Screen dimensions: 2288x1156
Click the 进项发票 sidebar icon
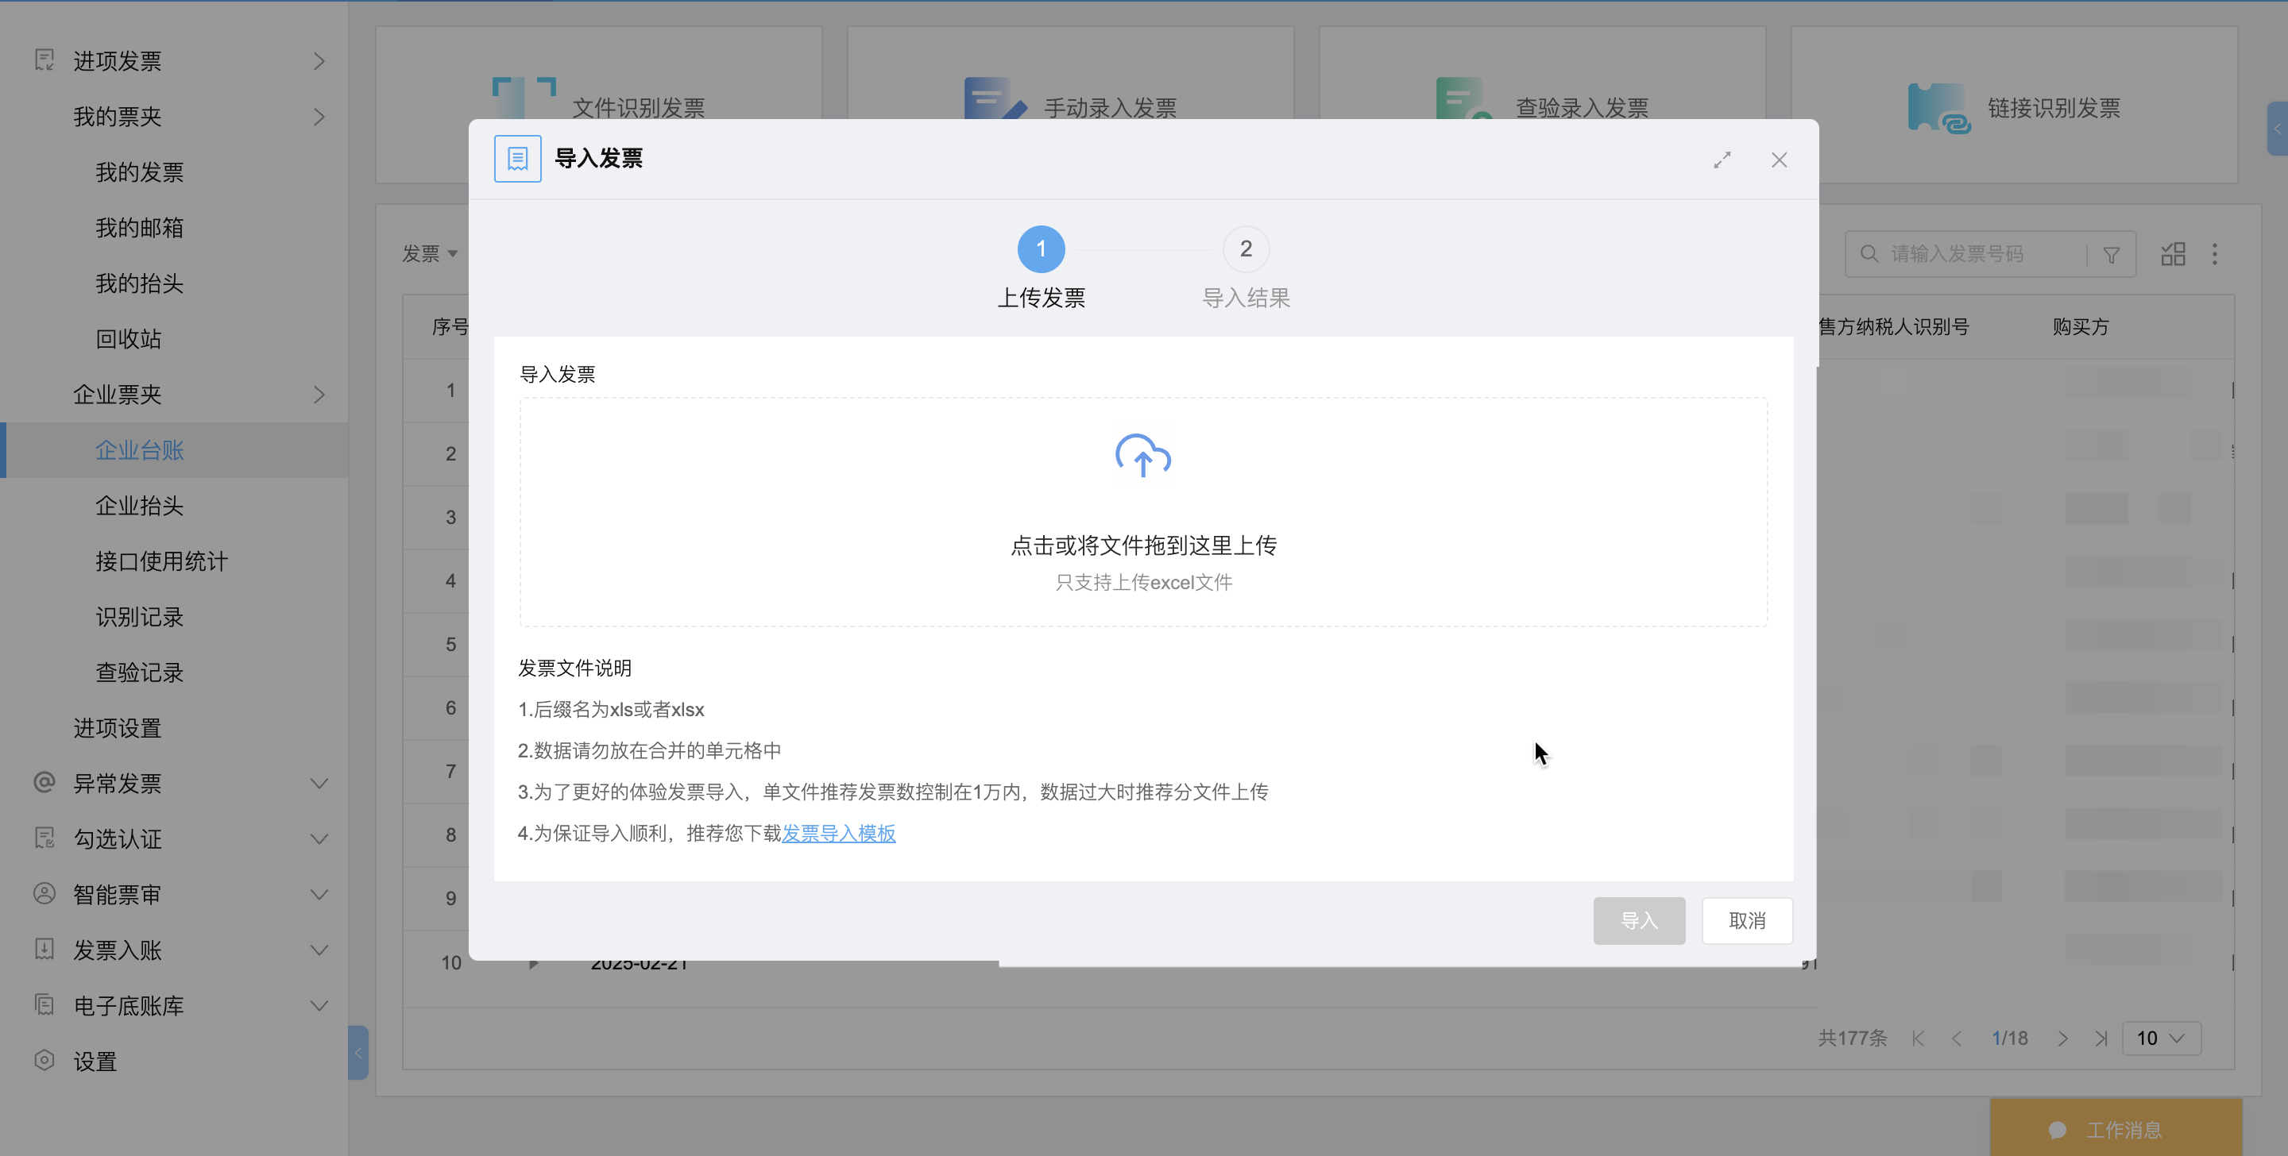coord(44,60)
